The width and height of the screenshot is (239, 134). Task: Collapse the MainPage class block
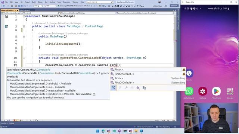(24, 26)
